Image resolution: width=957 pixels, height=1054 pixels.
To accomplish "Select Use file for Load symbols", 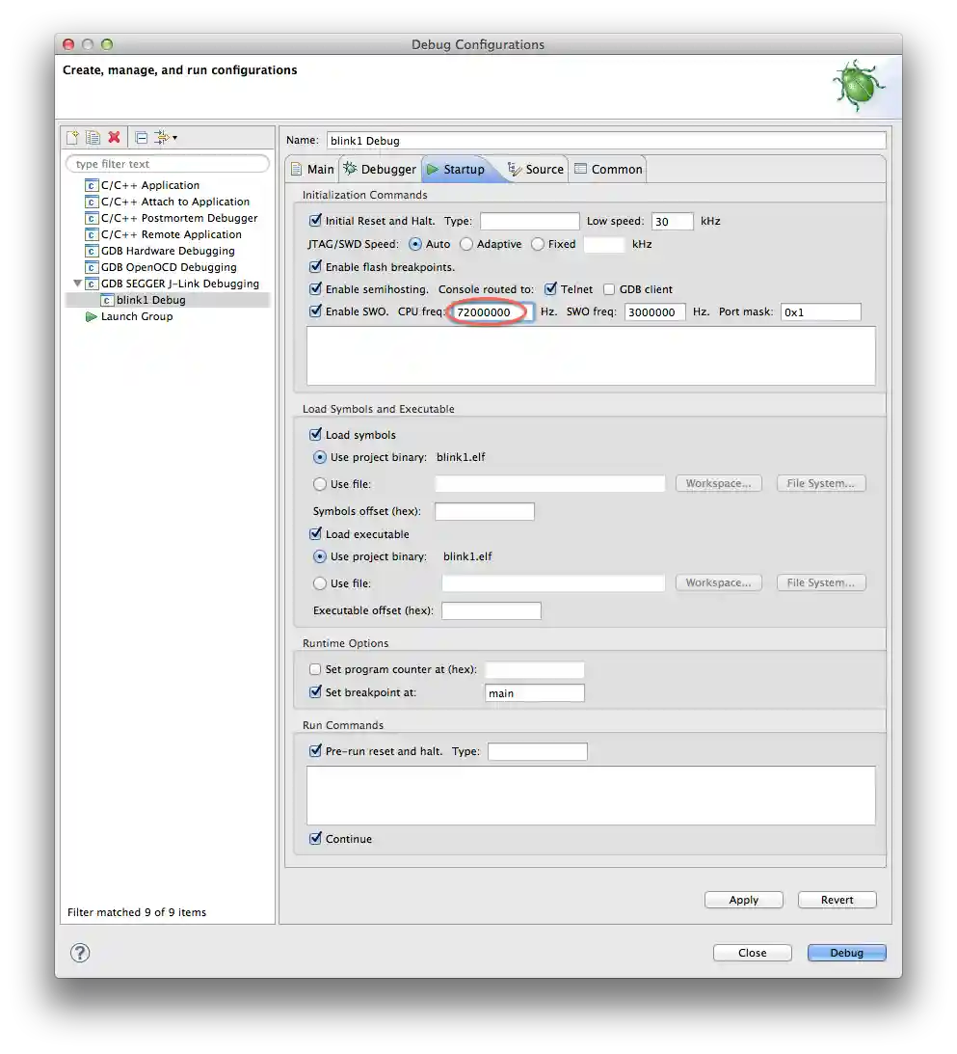I will point(319,483).
